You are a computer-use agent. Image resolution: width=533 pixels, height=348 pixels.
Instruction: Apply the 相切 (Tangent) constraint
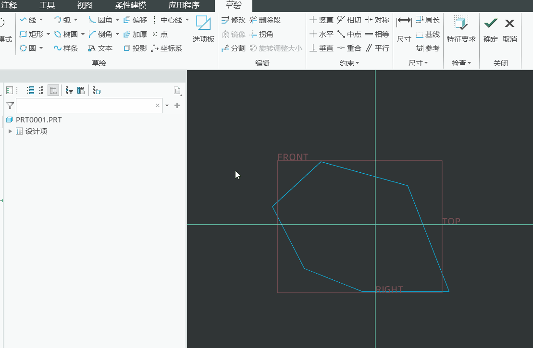click(x=349, y=20)
